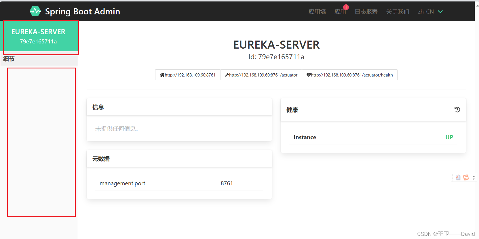The height and width of the screenshot is (239, 479).
Task: Click the red notification badge on 应用
Action: (x=346, y=7)
